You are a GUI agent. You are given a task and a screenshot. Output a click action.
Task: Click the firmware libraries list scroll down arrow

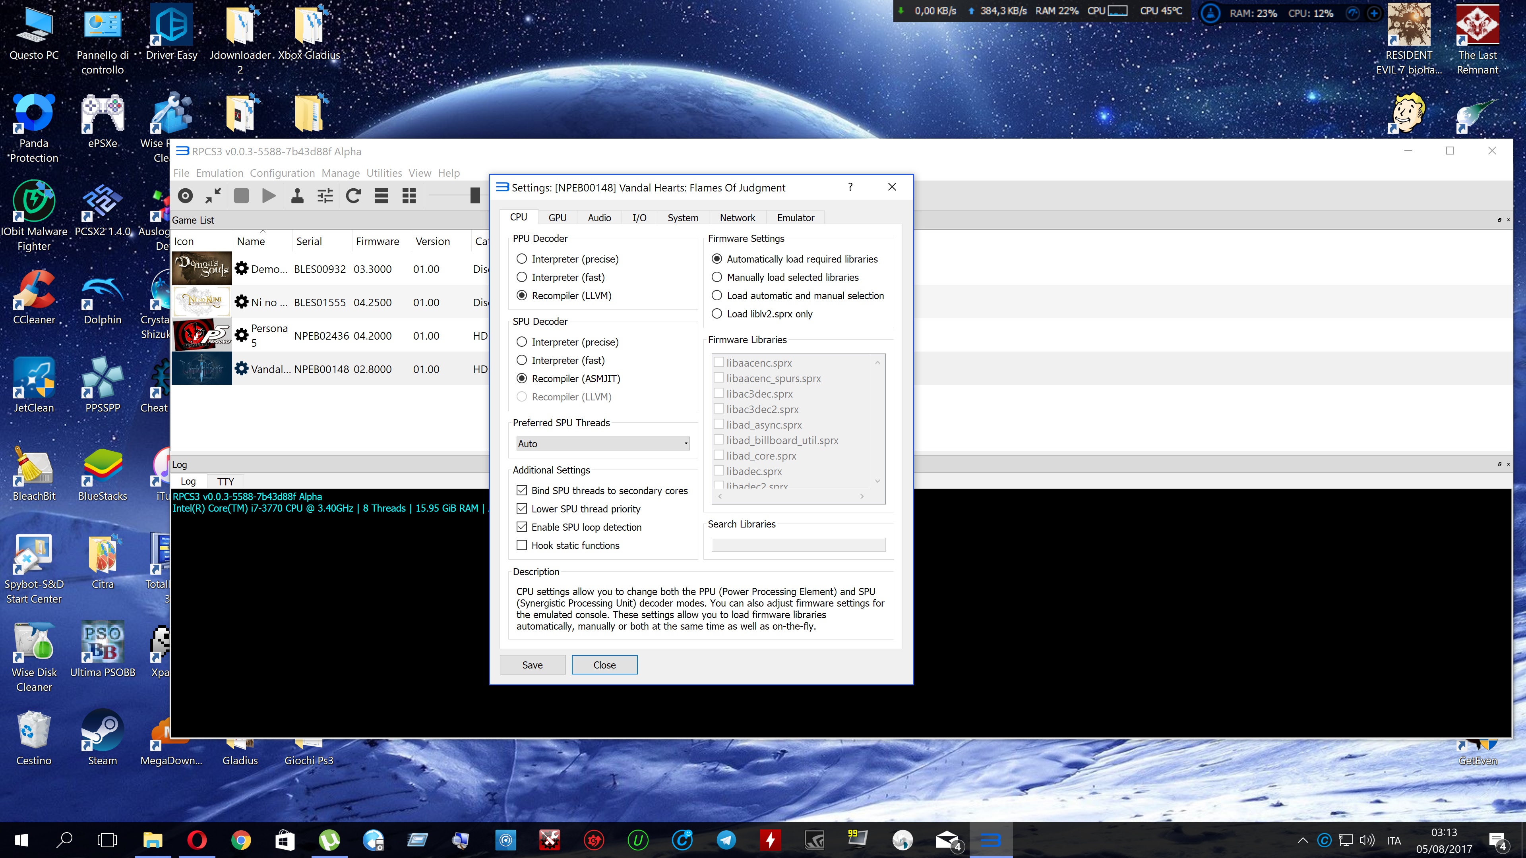(877, 481)
